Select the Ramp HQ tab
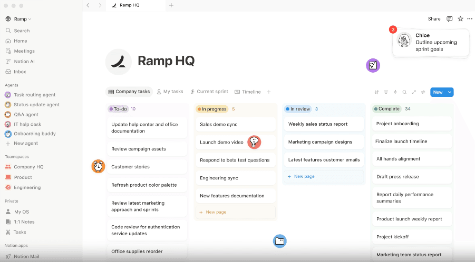Image resolution: width=475 pixels, height=262 pixels. pyautogui.click(x=135, y=5)
